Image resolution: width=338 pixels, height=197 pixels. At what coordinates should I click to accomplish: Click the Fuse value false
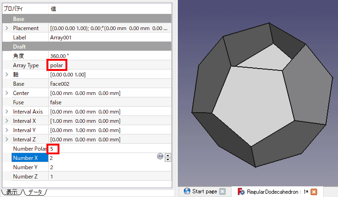pos(56,102)
